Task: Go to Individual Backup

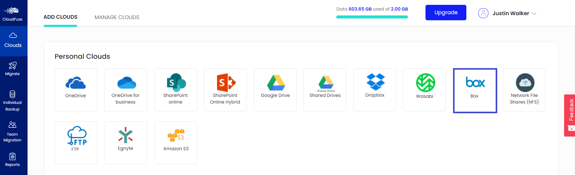Action: 12,101
